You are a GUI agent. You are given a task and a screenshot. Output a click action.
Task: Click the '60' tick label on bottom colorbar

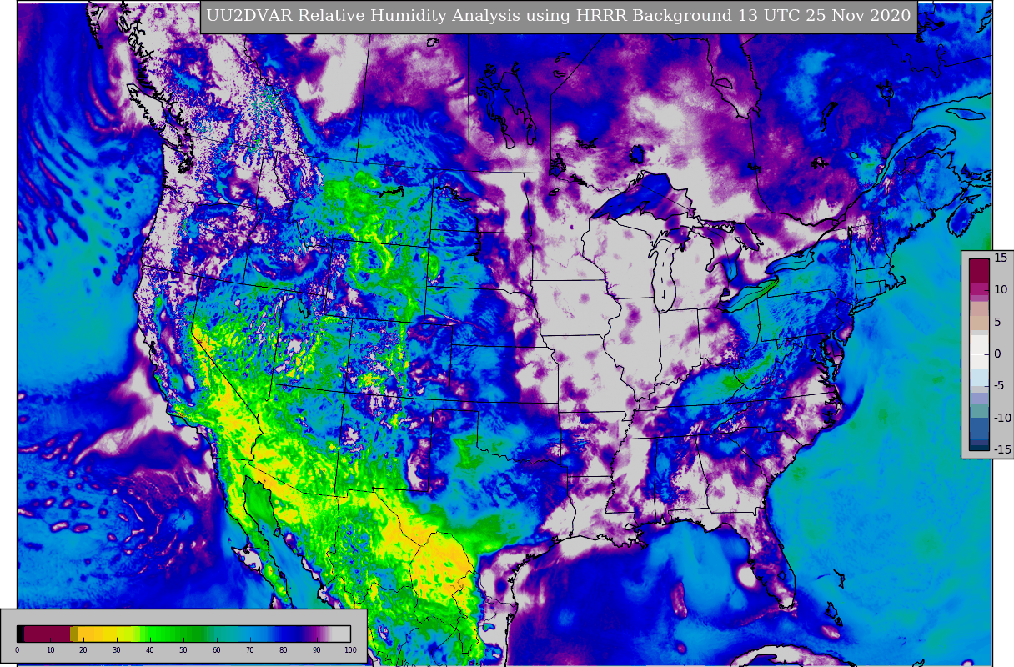tap(217, 650)
